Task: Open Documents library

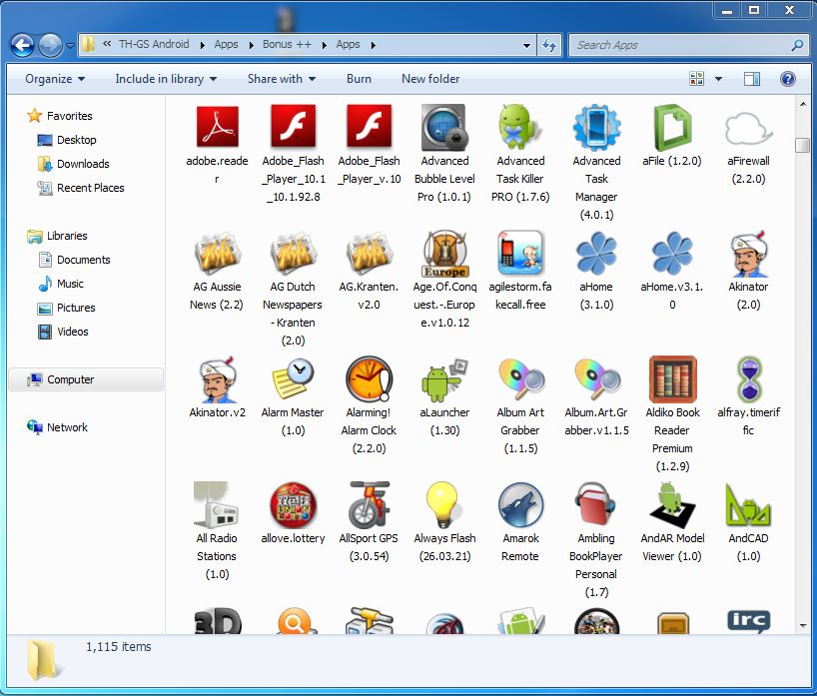Action: point(74,260)
